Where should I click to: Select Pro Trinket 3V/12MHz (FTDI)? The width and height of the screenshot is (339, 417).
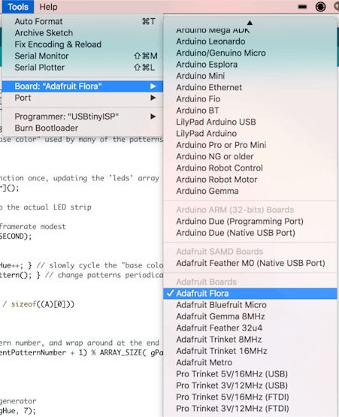(250, 409)
